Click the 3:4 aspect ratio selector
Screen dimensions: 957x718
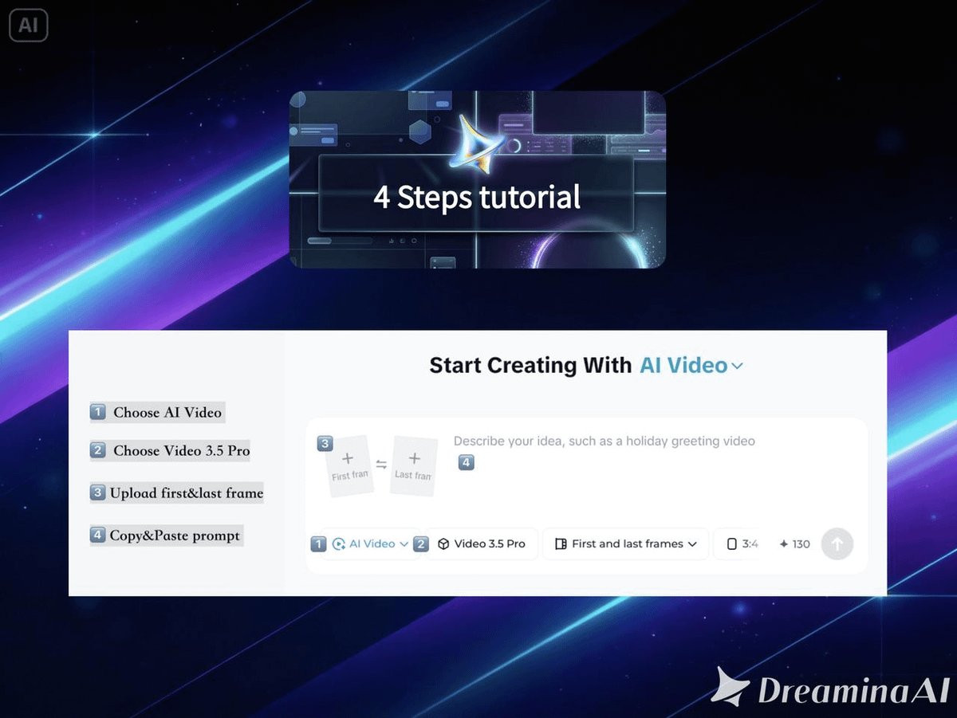tap(742, 544)
